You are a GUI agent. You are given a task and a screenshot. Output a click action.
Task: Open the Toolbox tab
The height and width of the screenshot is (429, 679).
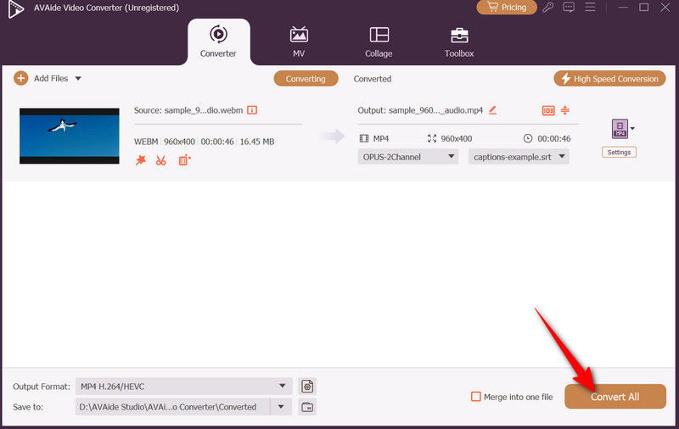tap(459, 42)
